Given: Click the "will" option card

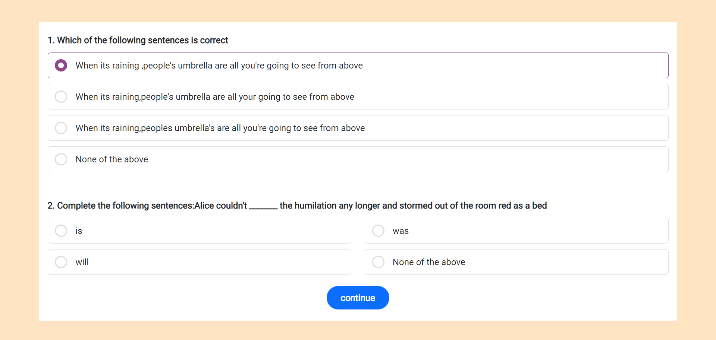Looking at the screenshot, I should [x=199, y=262].
